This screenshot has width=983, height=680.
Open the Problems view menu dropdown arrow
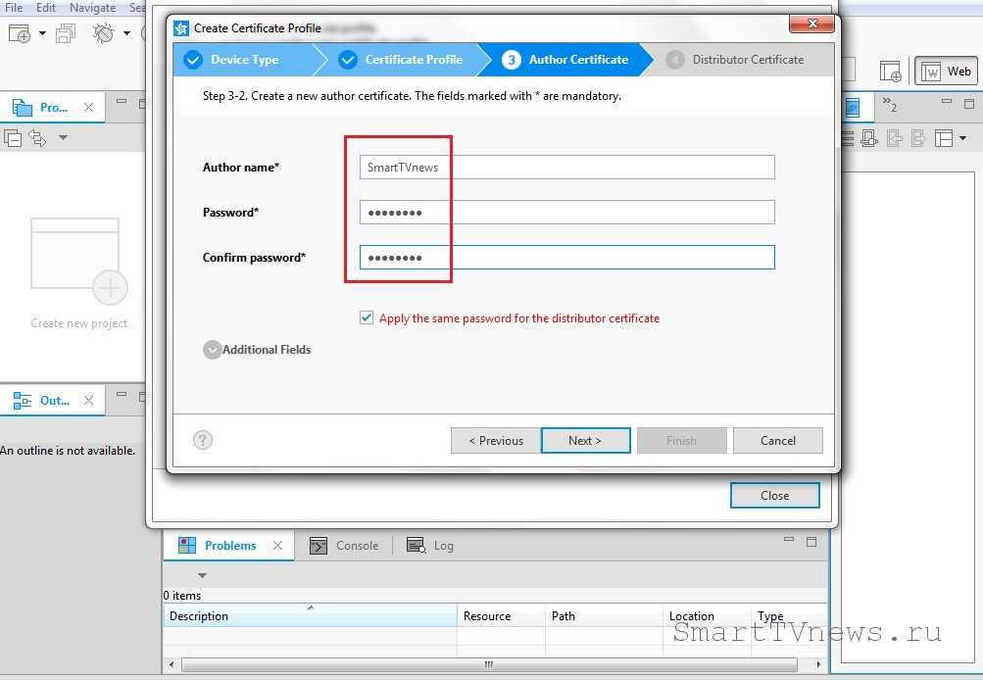[203, 575]
